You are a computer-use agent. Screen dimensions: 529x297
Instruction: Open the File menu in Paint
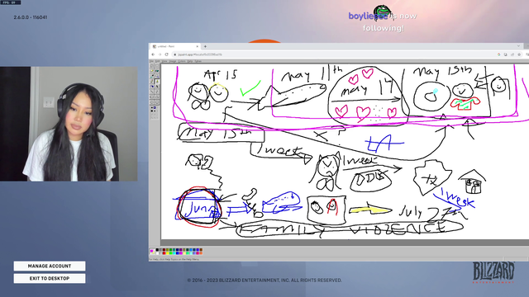[151, 61]
